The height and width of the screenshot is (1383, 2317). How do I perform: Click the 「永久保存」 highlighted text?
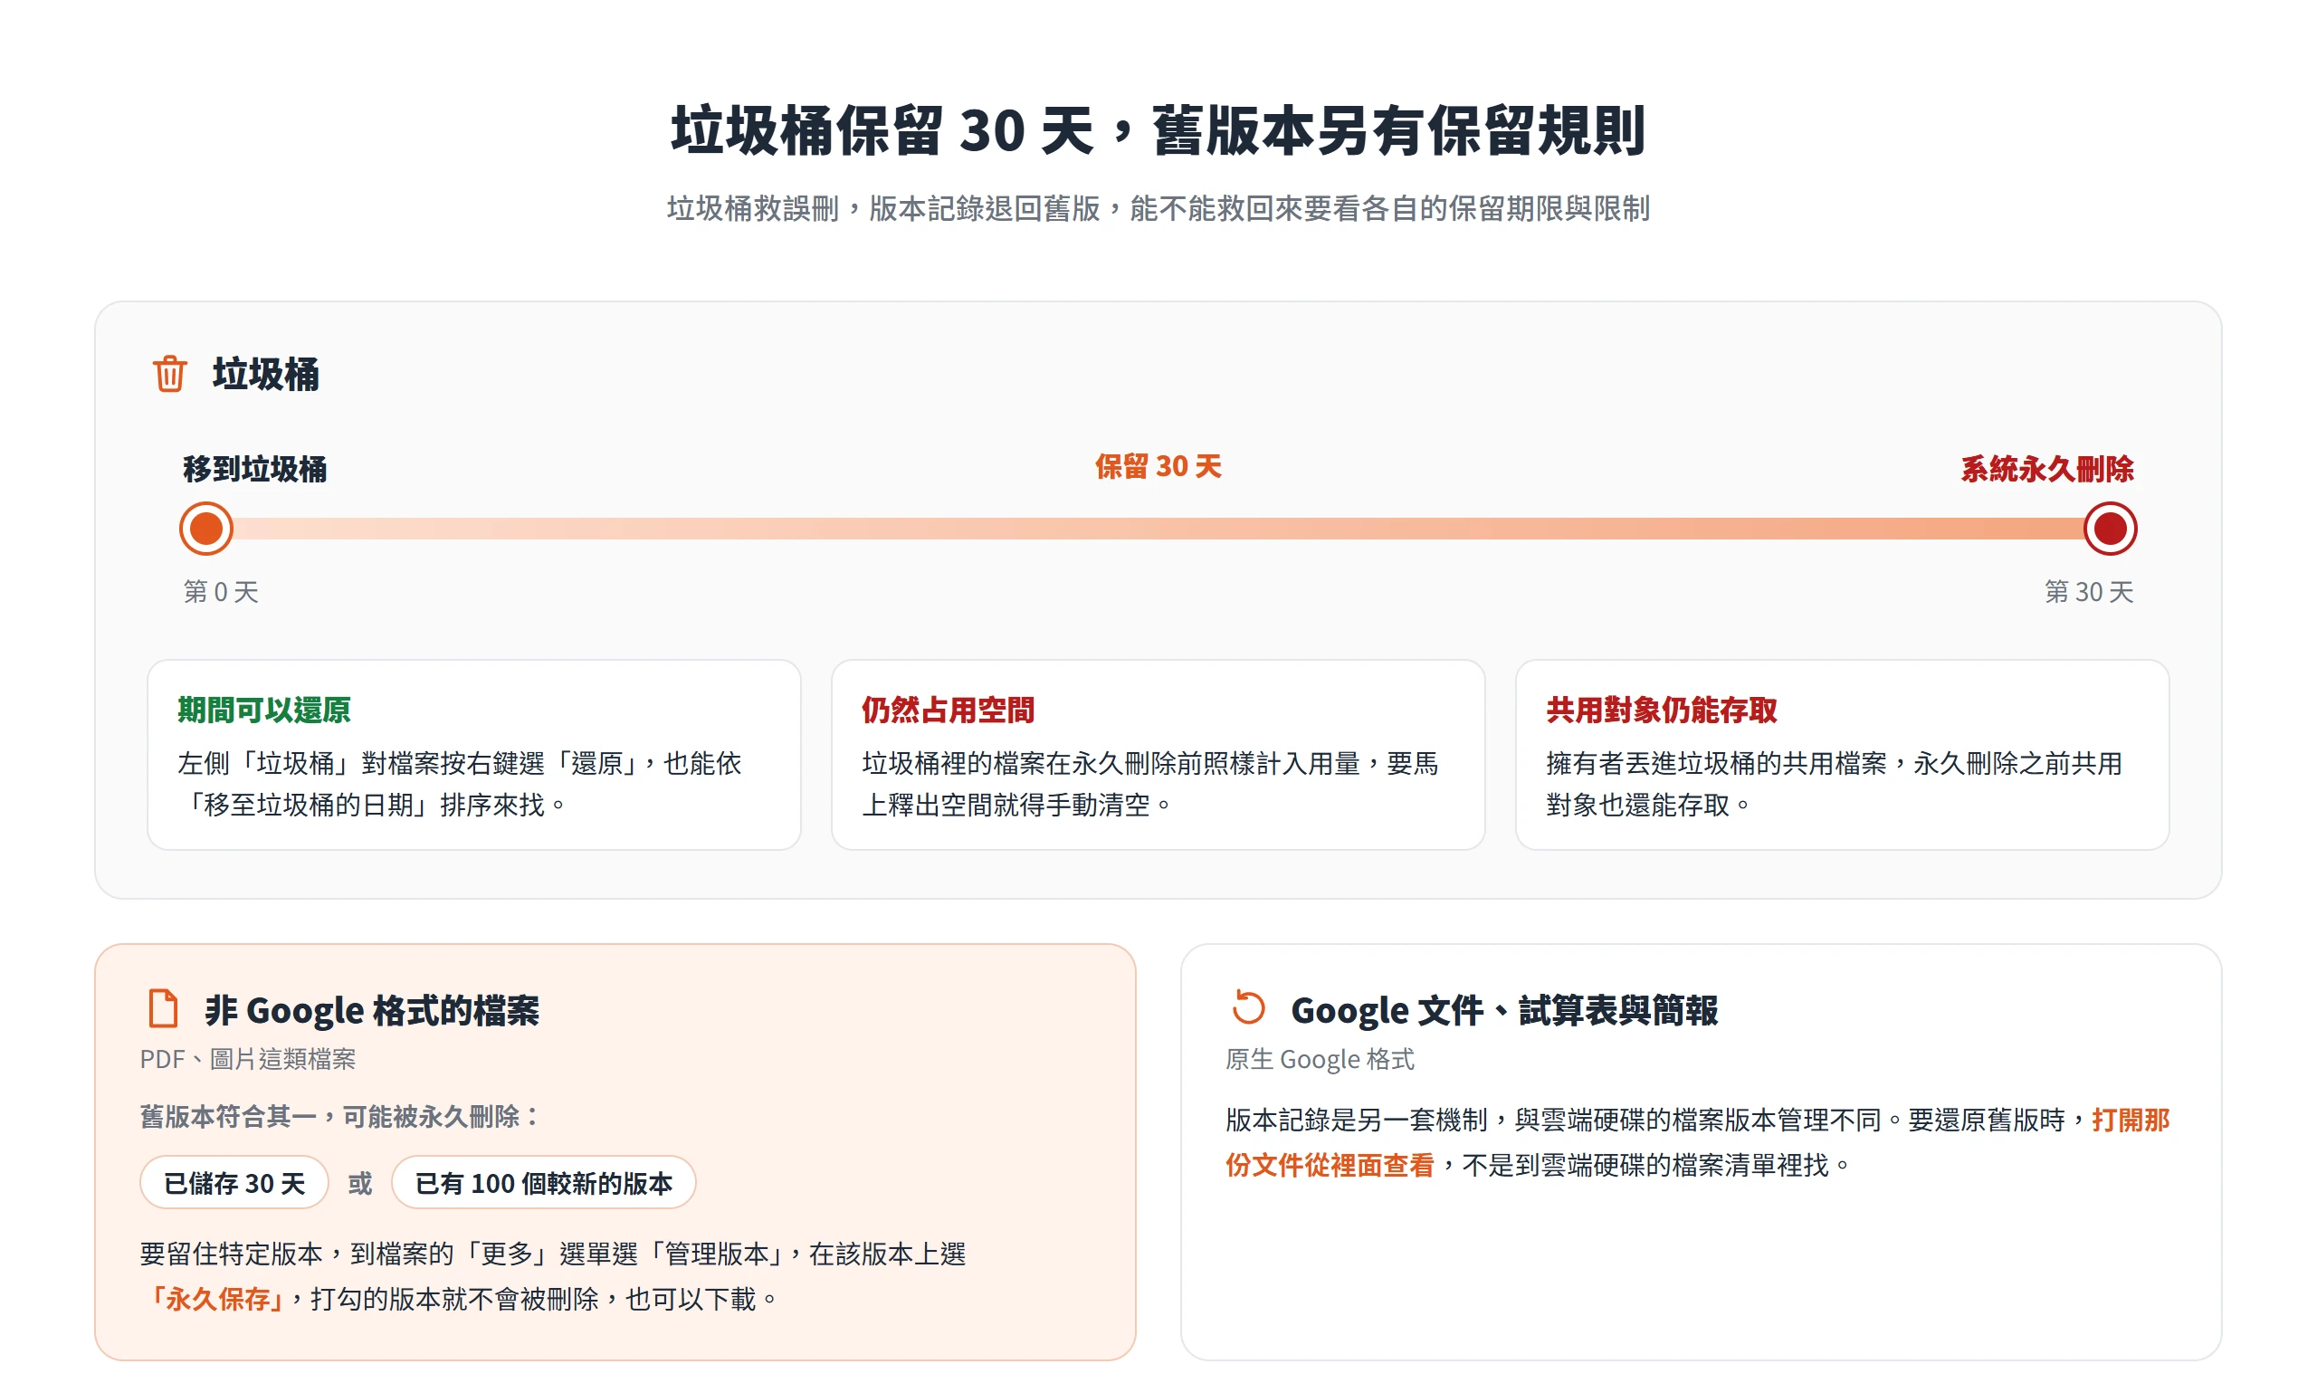pyautogui.click(x=216, y=1298)
